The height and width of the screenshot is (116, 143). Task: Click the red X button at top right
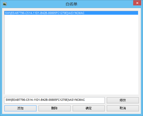pos(137,3)
